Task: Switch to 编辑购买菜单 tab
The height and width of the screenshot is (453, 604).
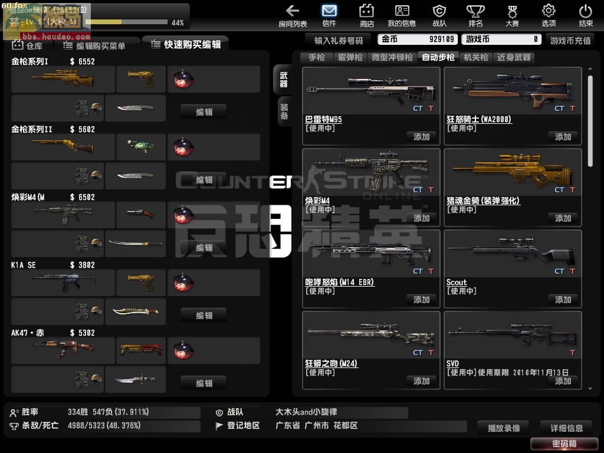Action: click(x=95, y=46)
